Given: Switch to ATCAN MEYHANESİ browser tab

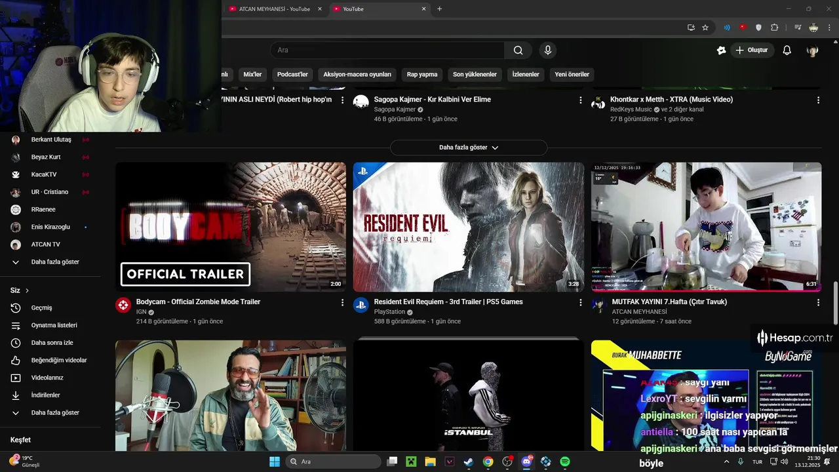Looking at the screenshot, I should tap(275, 9).
